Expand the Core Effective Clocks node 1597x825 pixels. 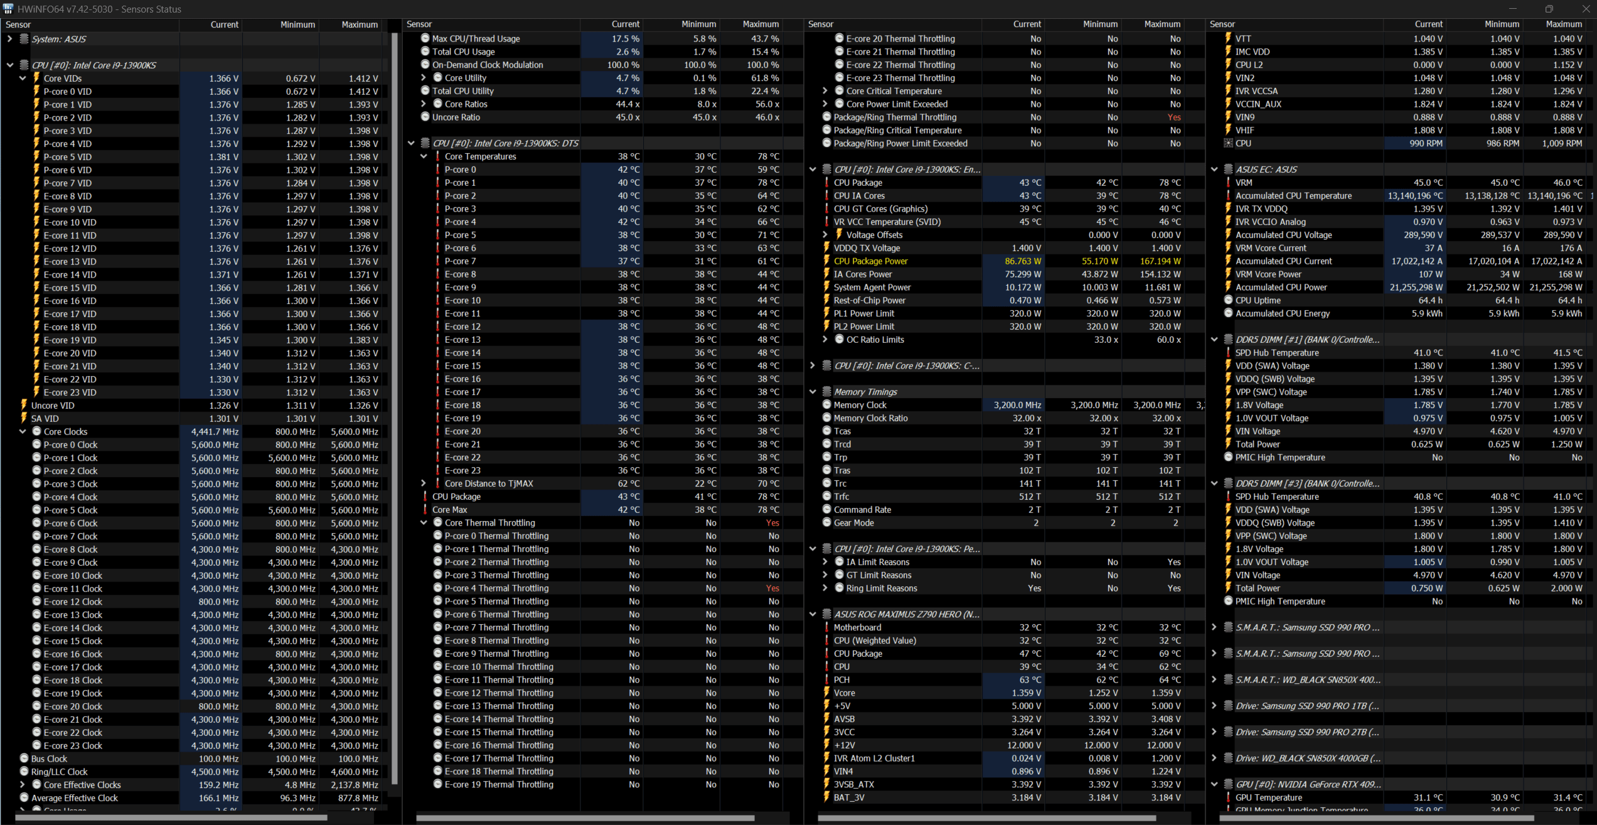coord(23,785)
